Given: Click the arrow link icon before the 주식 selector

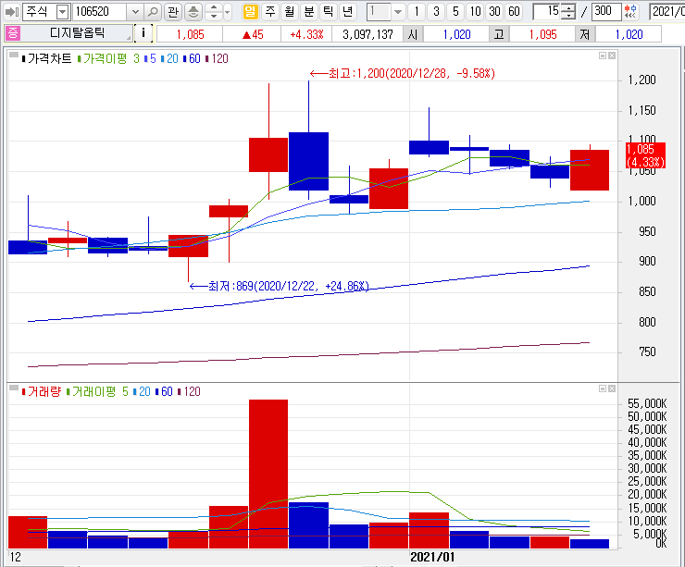Looking at the screenshot, I should click(11, 12).
